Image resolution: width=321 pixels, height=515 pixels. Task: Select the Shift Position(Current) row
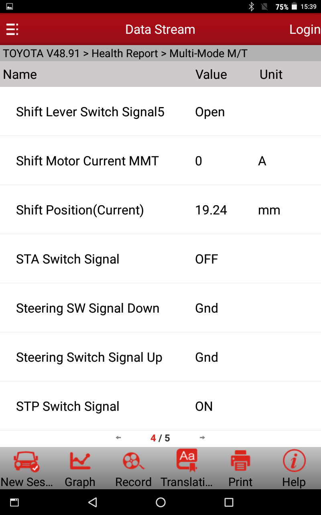click(x=160, y=210)
